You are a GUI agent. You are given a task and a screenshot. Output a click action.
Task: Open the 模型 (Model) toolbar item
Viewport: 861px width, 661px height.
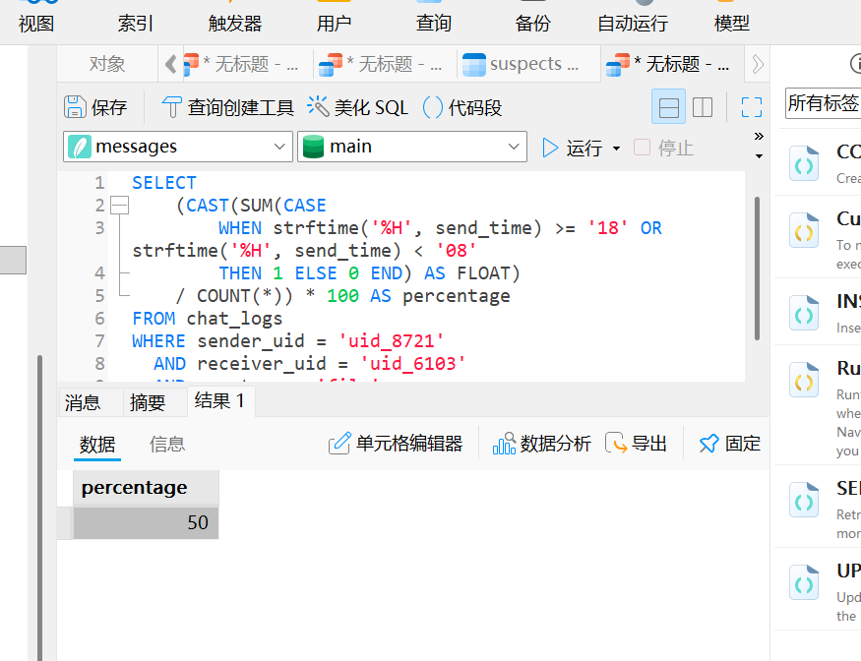coord(731,23)
